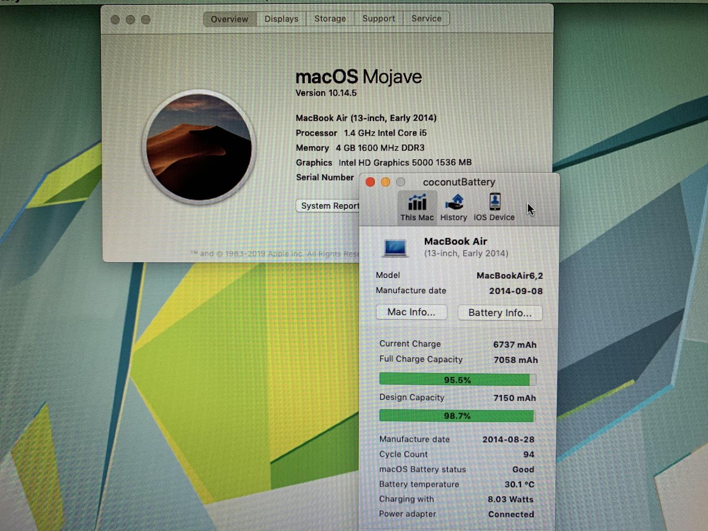The height and width of the screenshot is (531, 708).
Task: Click the battery status 'Good' value
Action: pyautogui.click(x=523, y=470)
